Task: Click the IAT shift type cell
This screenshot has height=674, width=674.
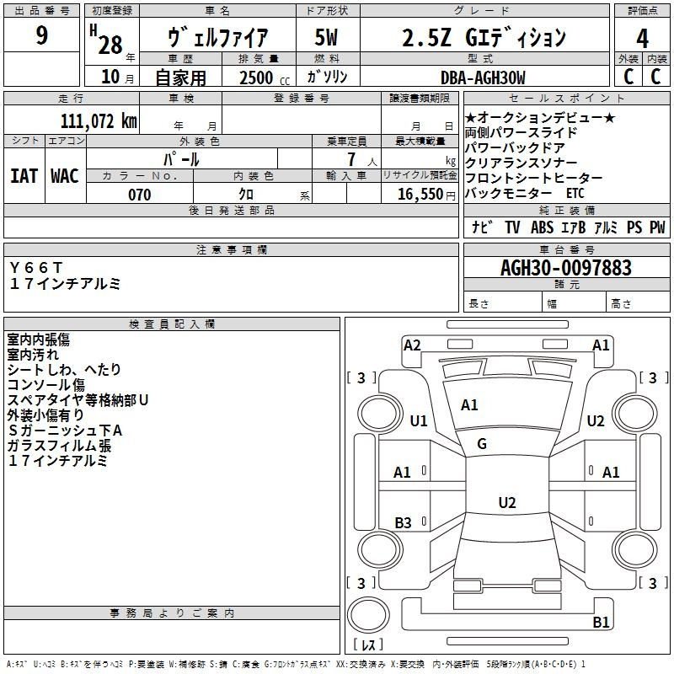Action: (x=24, y=176)
